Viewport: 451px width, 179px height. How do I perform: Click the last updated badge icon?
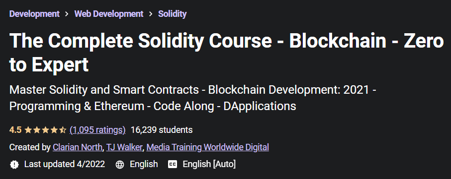coord(14,164)
